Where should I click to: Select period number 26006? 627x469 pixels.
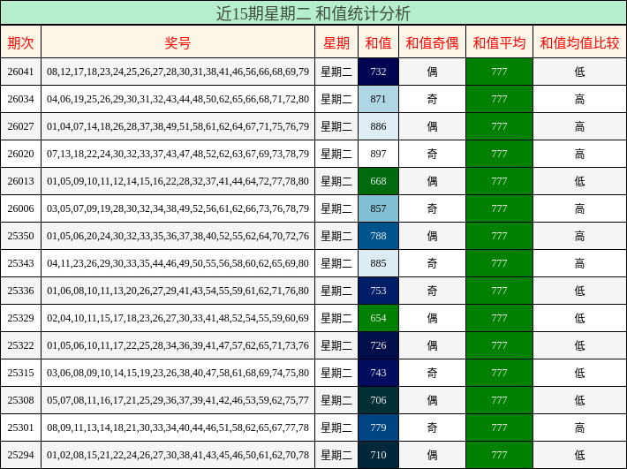click(21, 208)
